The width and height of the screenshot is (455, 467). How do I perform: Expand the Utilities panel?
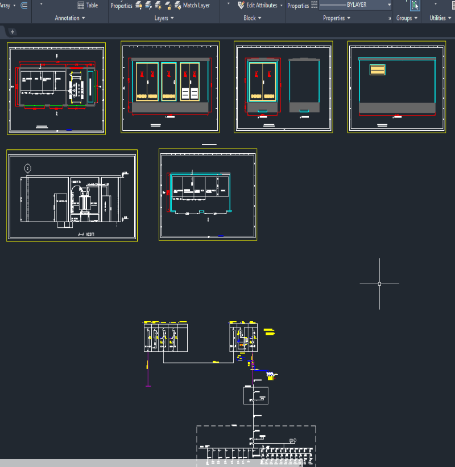[440, 18]
